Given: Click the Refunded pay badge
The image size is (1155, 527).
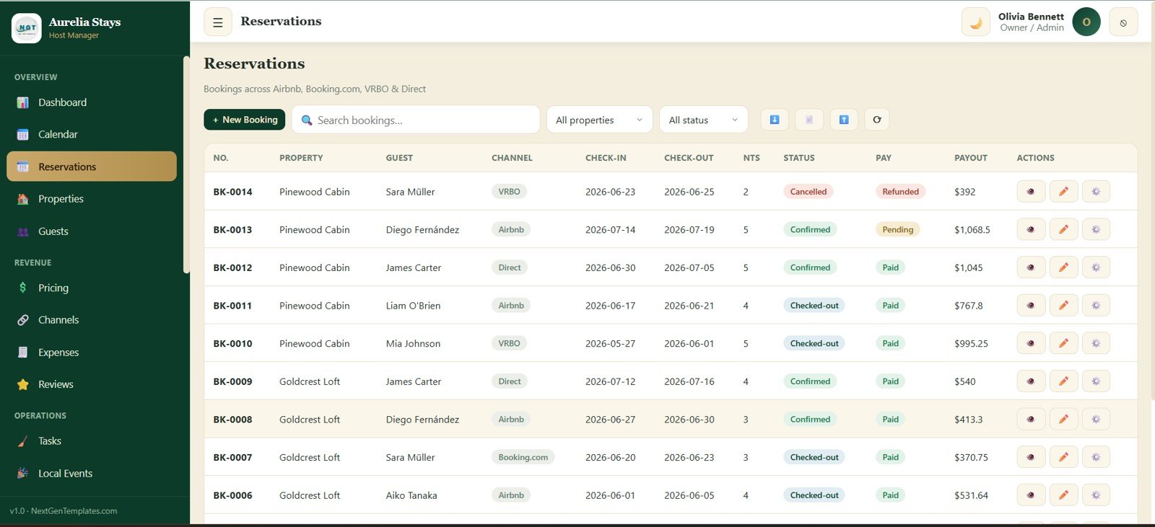Looking at the screenshot, I should point(900,192).
